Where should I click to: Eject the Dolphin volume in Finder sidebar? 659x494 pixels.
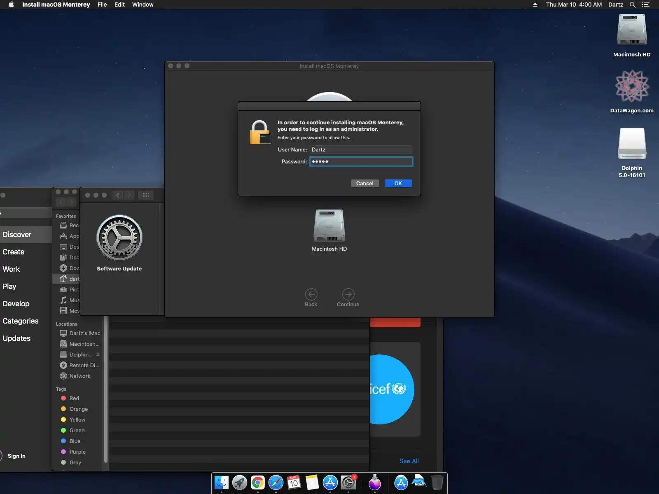(x=98, y=354)
